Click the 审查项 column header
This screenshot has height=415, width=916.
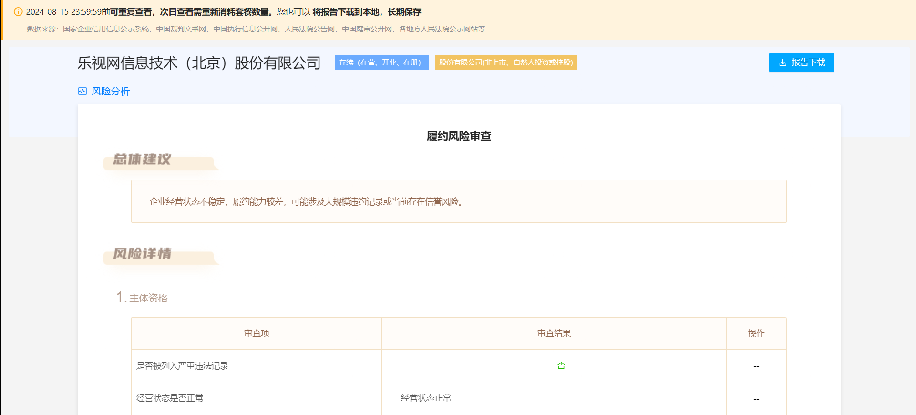click(x=257, y=333)
